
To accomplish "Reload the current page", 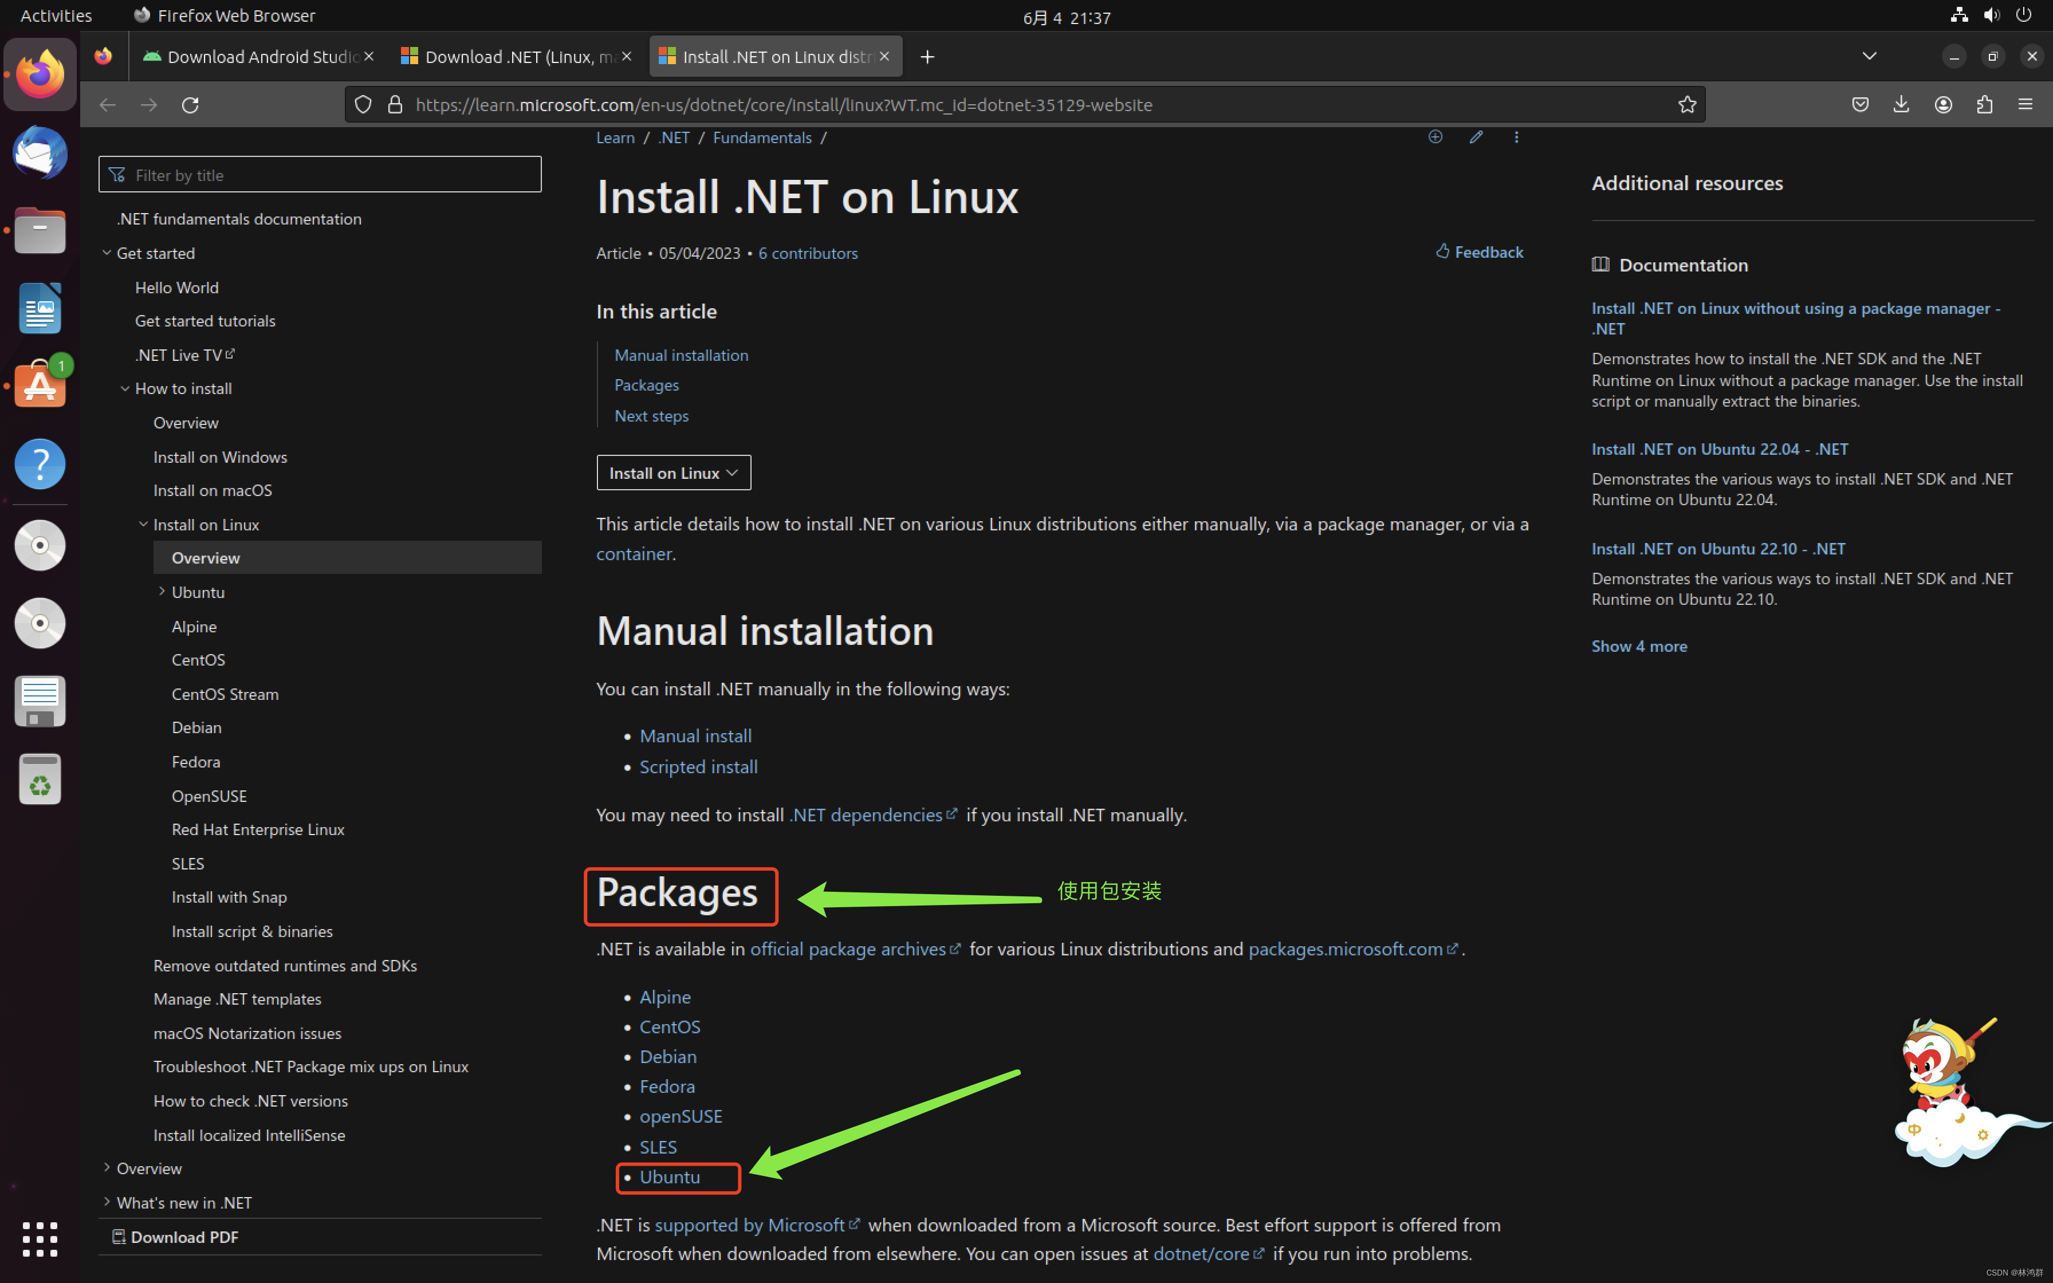I will [x=191, y=104].
